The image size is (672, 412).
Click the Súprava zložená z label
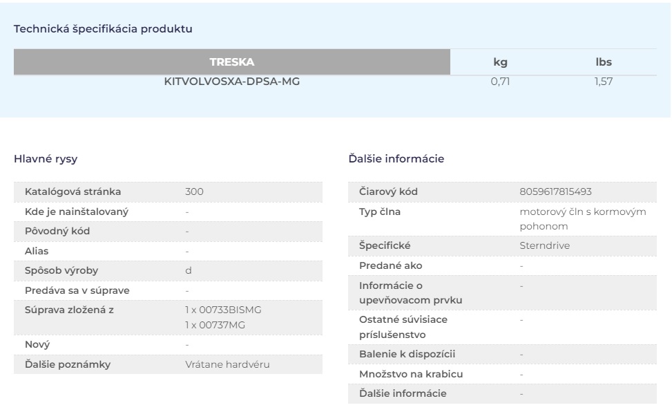[x=69, y=310]
